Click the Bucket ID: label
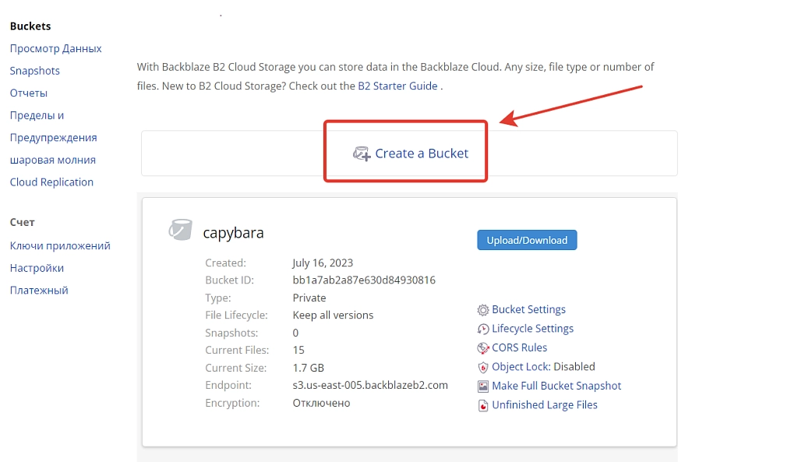 click(x=230, y=280)
